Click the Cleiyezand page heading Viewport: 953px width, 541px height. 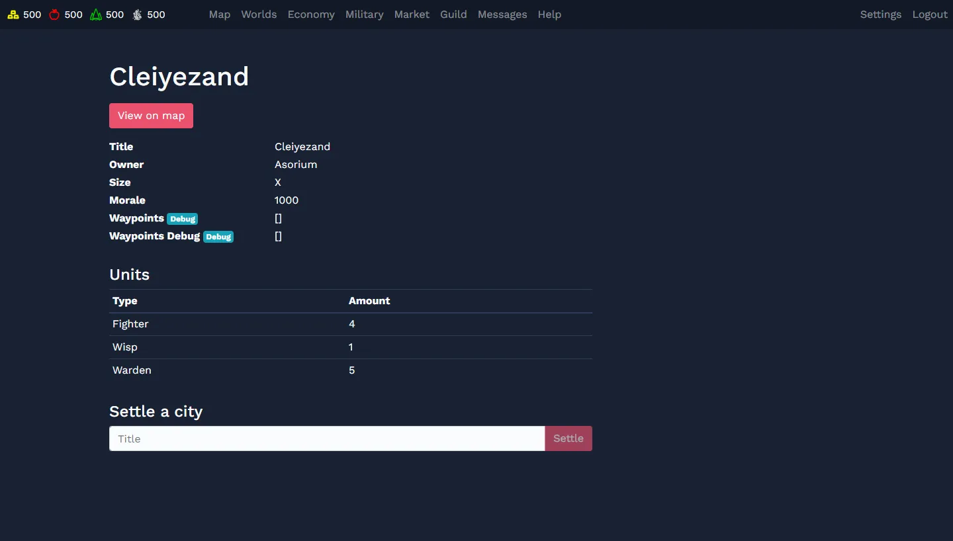pyautogui.click(x=179, y=77)
